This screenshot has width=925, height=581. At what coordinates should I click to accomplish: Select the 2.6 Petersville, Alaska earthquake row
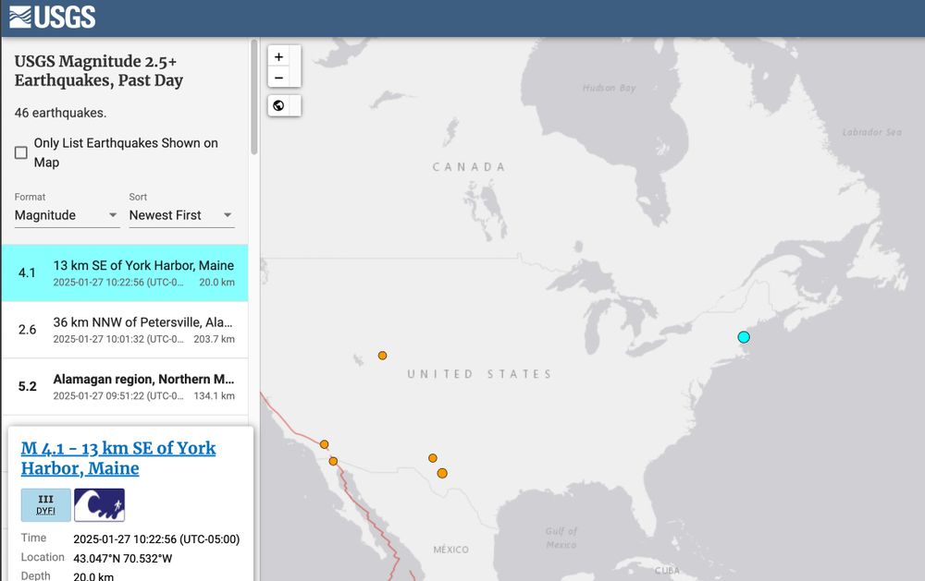125,330
